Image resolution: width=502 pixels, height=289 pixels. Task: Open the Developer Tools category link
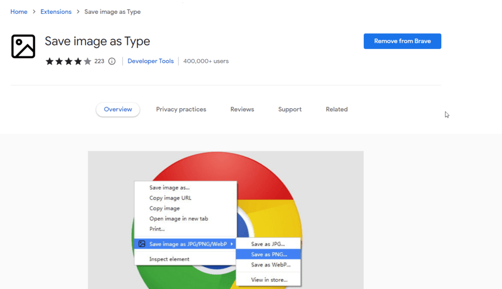coord(151,61)
